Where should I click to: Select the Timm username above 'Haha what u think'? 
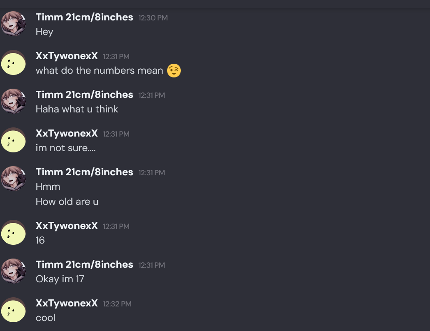click(x=85, y=95)
